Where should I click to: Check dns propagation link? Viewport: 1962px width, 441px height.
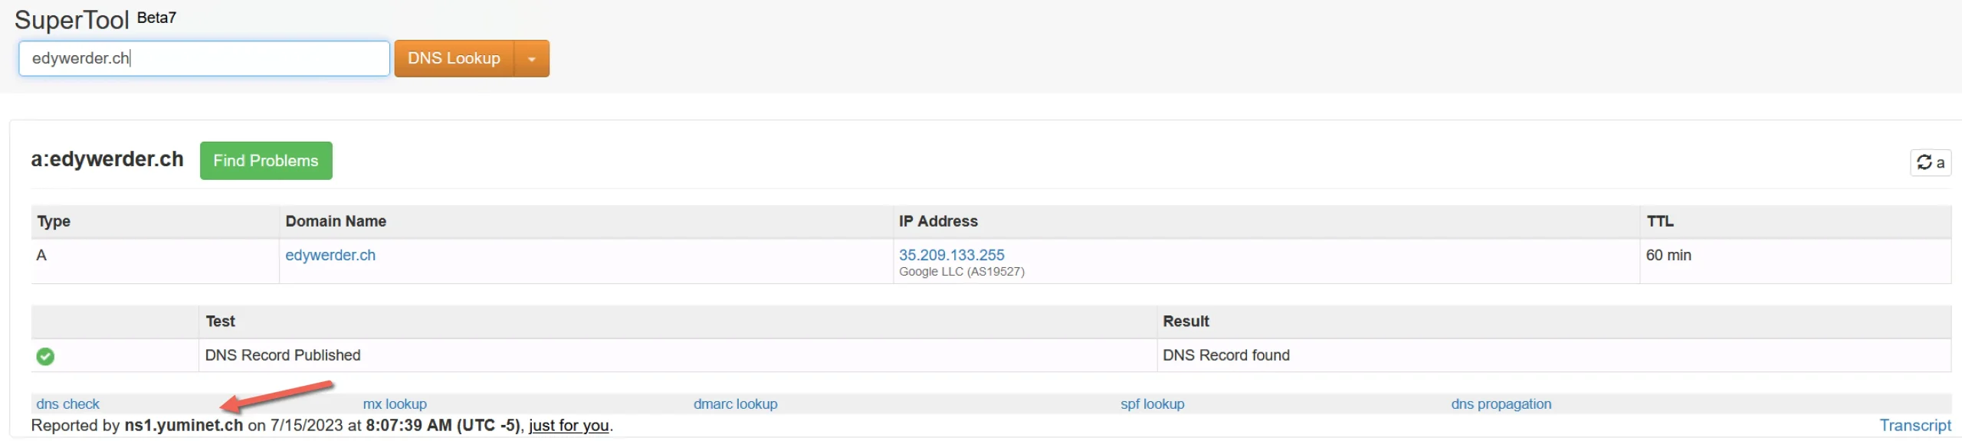1501,404
